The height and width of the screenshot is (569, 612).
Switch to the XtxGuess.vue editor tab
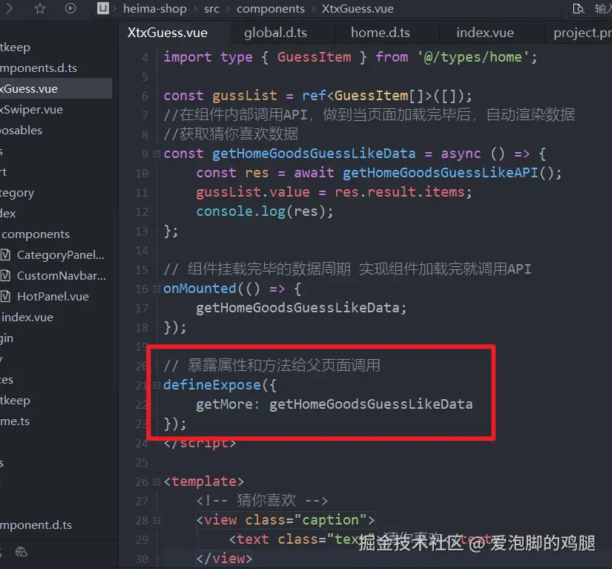coord(168,33)
